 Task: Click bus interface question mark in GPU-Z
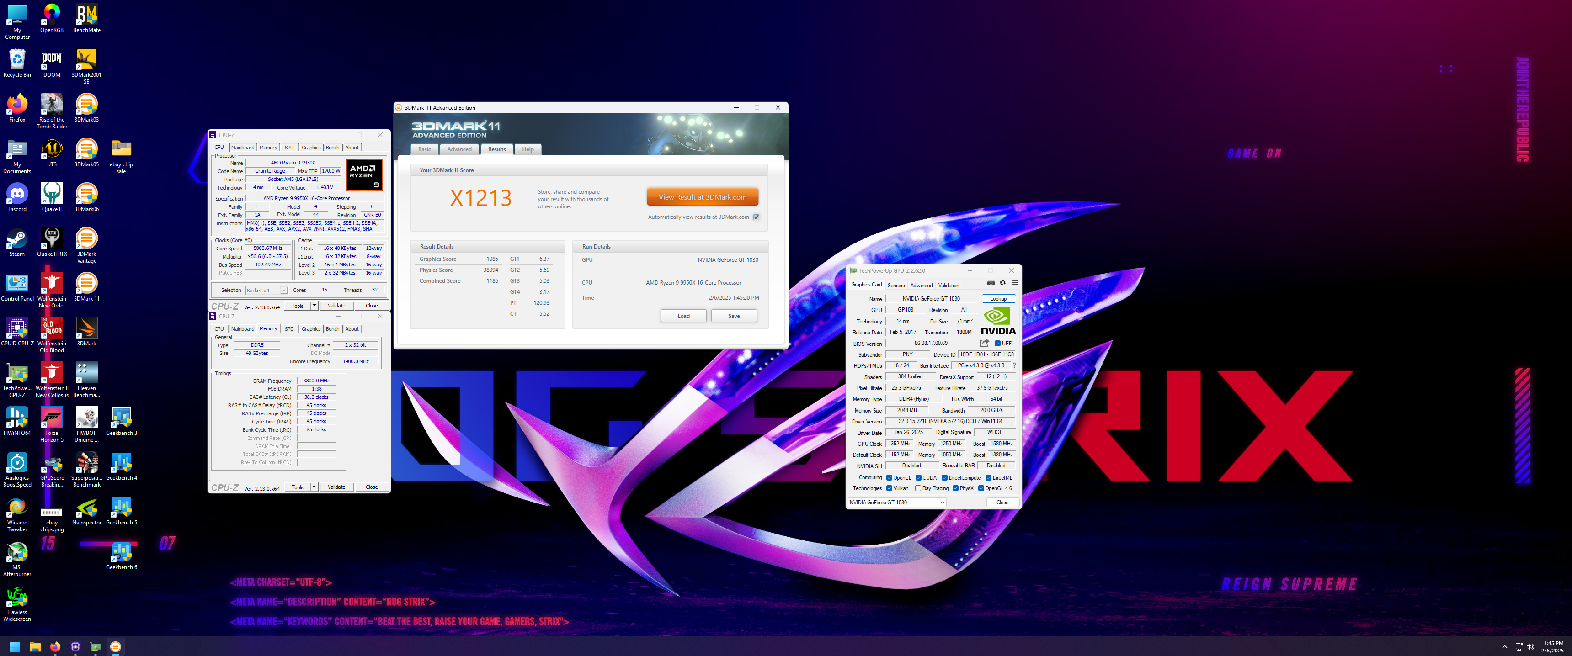1014,366
